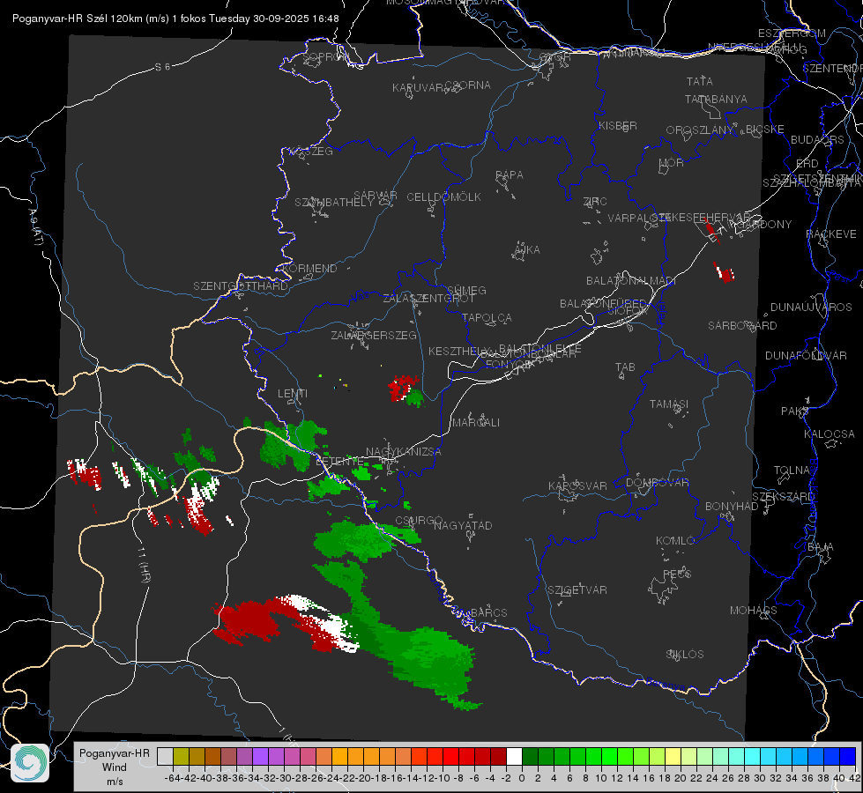863x793 pixels.
Task: Click the ZALAEGERSZEG city label
Action: point(373,335)
